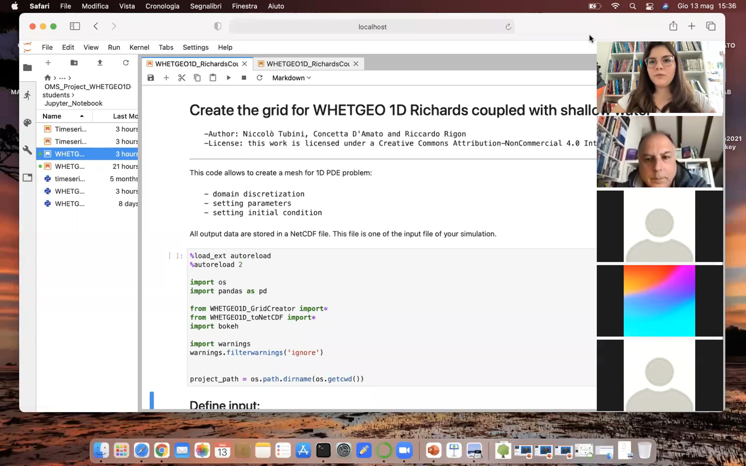Open the JupyterLab View menu
This screenshot has height=466, width=746.
[91, 47]
